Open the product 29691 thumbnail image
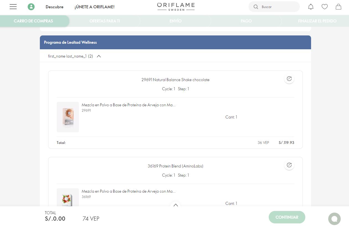Screen dimensions: 349x227 pyautogui.click(x=68, y=117)
